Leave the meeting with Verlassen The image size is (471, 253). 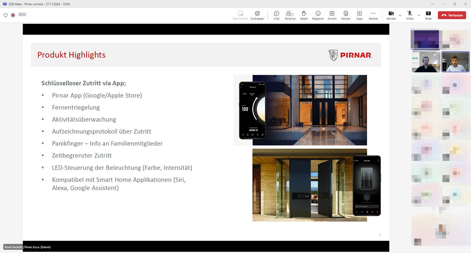[452, 15]
